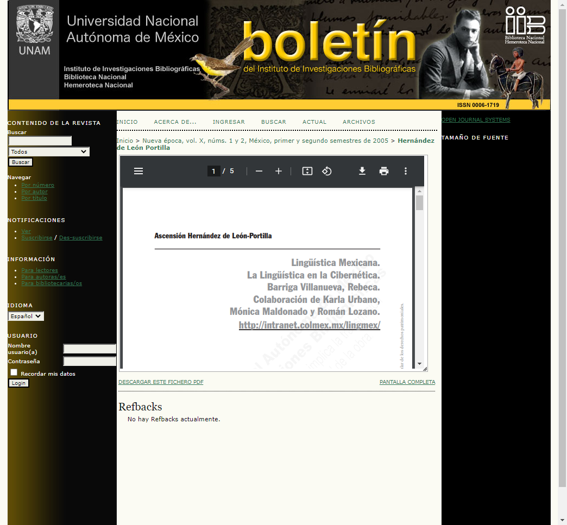Viewport: 567px width, 525px height.
Task: Toggle Recordar mis datos checkbox
Action: pos(14,372)
